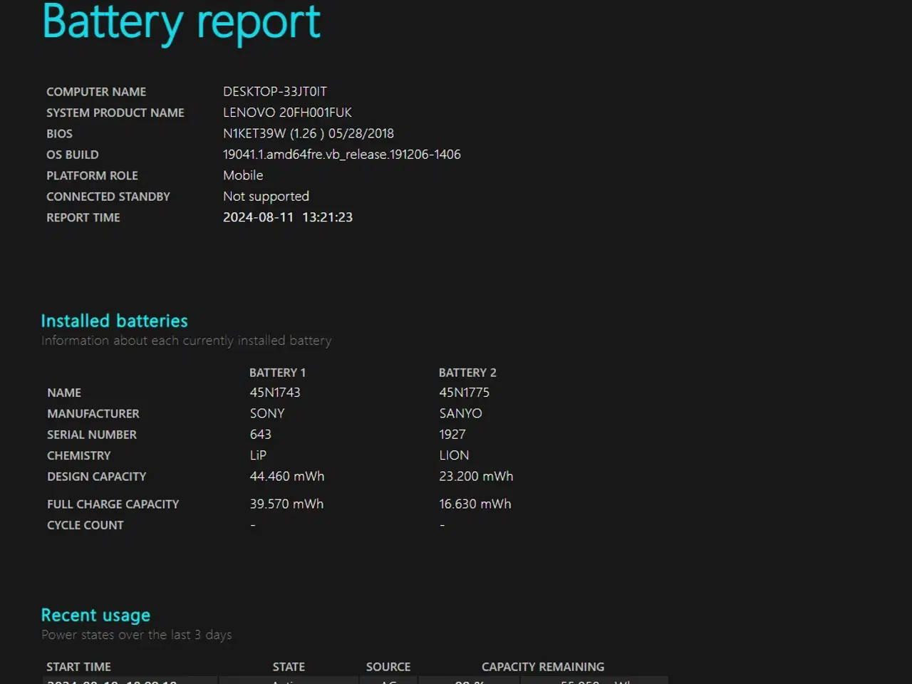Select report time 2024-08-11 13:21:23
912x684 pixels.
click(288, 217)
